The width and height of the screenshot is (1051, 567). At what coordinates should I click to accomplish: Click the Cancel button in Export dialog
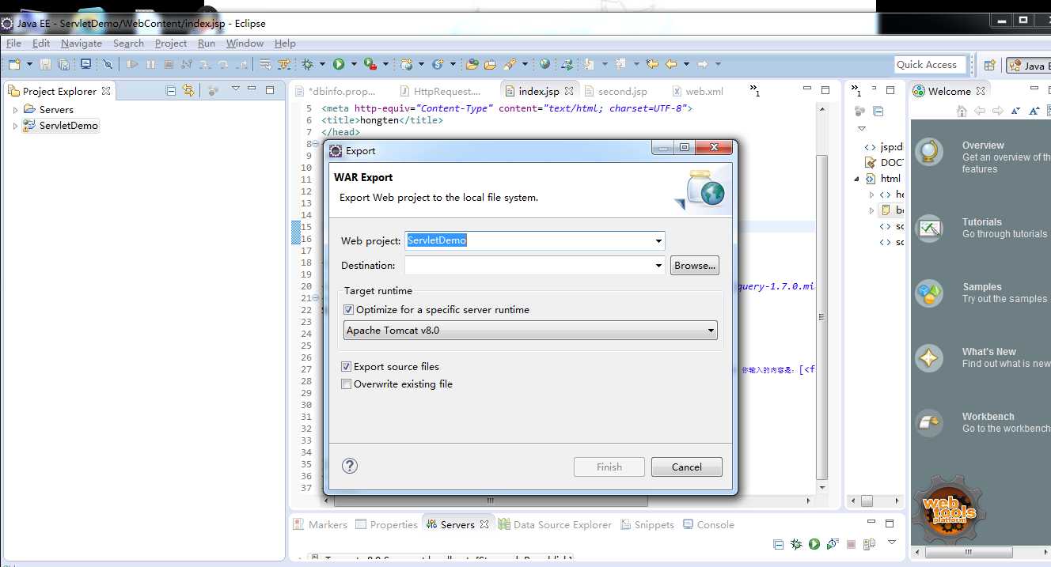[x=687, y=467]
